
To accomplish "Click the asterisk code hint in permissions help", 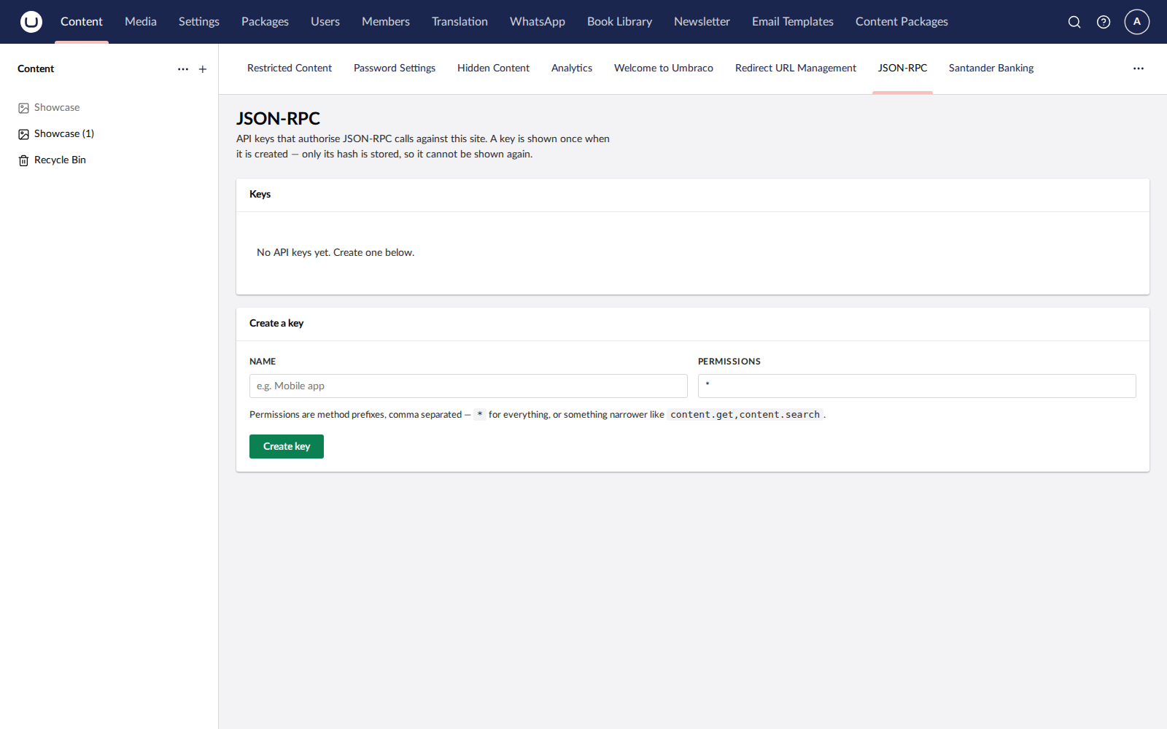I will click(480, 415).
